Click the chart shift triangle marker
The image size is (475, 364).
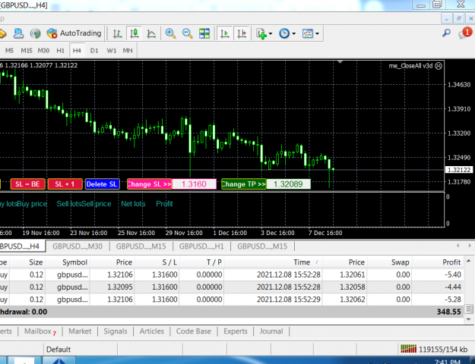click(x=340, y=62)
